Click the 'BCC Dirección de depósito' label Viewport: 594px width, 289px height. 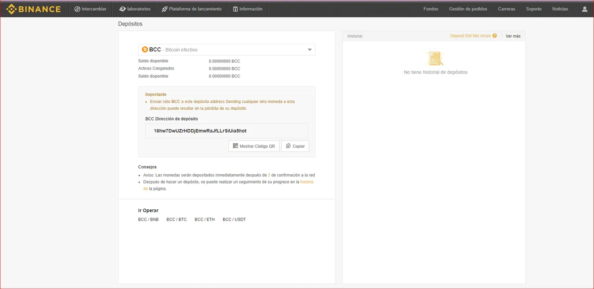tap(172, 119)
